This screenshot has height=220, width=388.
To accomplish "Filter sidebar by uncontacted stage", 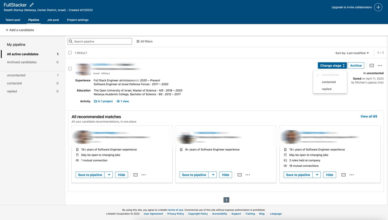I will [33, 75].
